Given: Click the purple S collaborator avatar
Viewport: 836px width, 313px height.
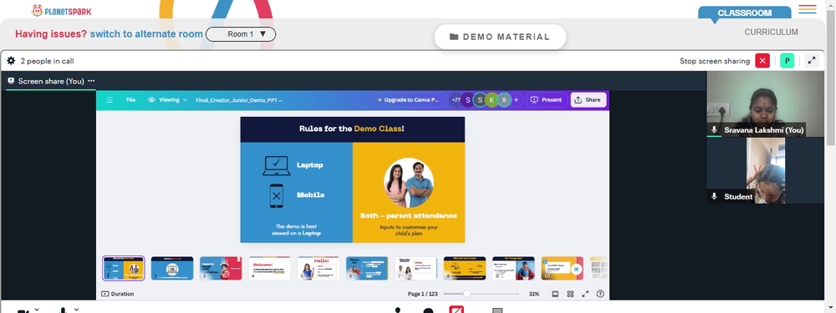Looking at the screenshot, I should (x=467, y=99).
